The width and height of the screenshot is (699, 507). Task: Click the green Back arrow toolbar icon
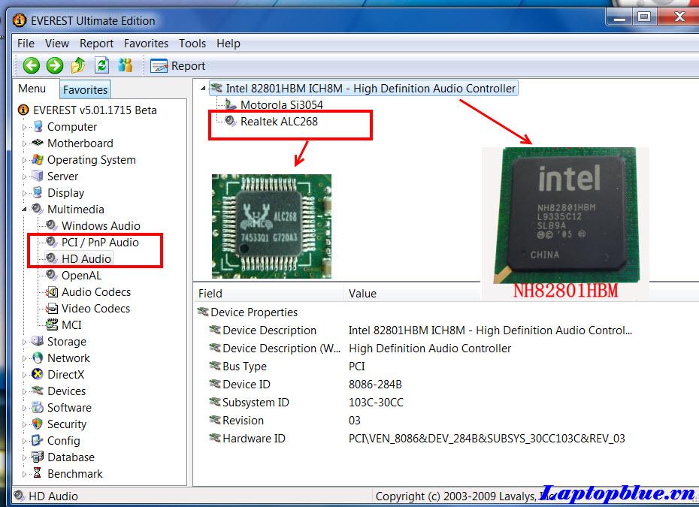tap(32, 65)
